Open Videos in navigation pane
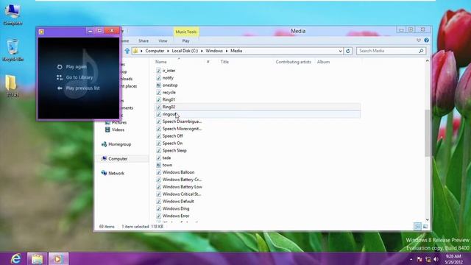The height and width of the screenshot is (265, 471). click(x=118, y=130)
